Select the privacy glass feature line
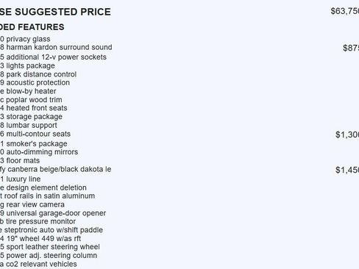The width and height of the screenshot is (359, 269). 25,39
